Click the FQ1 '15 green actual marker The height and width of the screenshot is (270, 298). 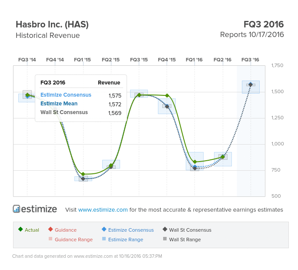[83, 174]
